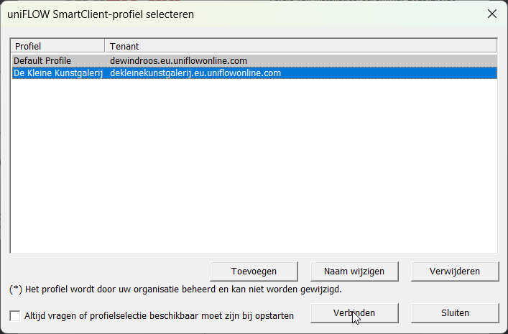Image resolution: width=508 pixels, height=334 pixels.
Task: Click the 'Altijd vragen of profielselectie' label text
Action: 159,315
